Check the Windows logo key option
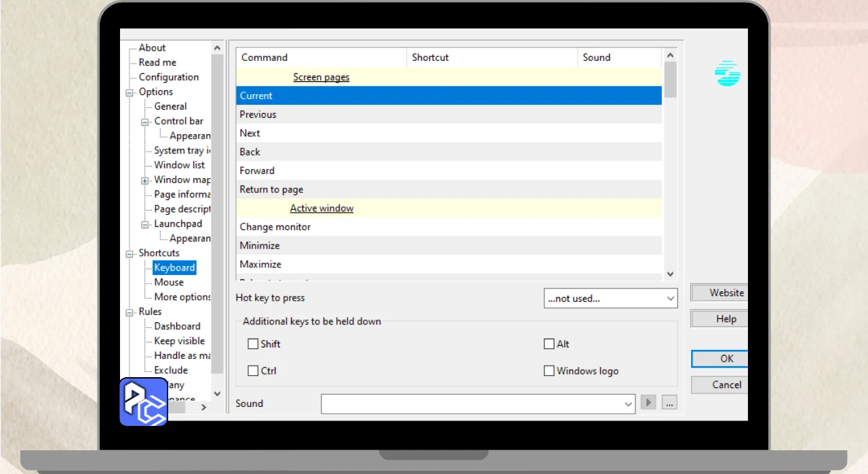868x474 pixels. click(549, 371)
